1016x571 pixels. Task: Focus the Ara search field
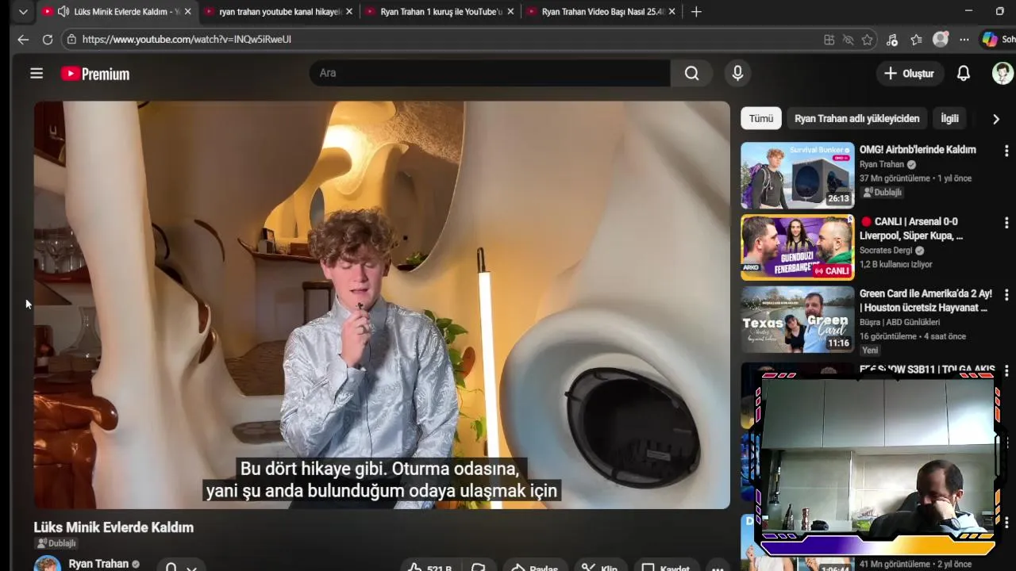[490, 73]
